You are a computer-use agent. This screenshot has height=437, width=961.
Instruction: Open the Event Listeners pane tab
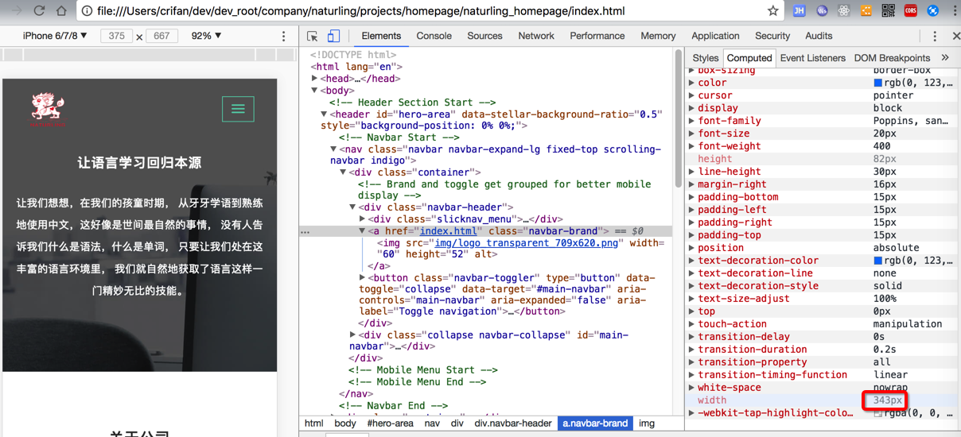tap(813, 58)
